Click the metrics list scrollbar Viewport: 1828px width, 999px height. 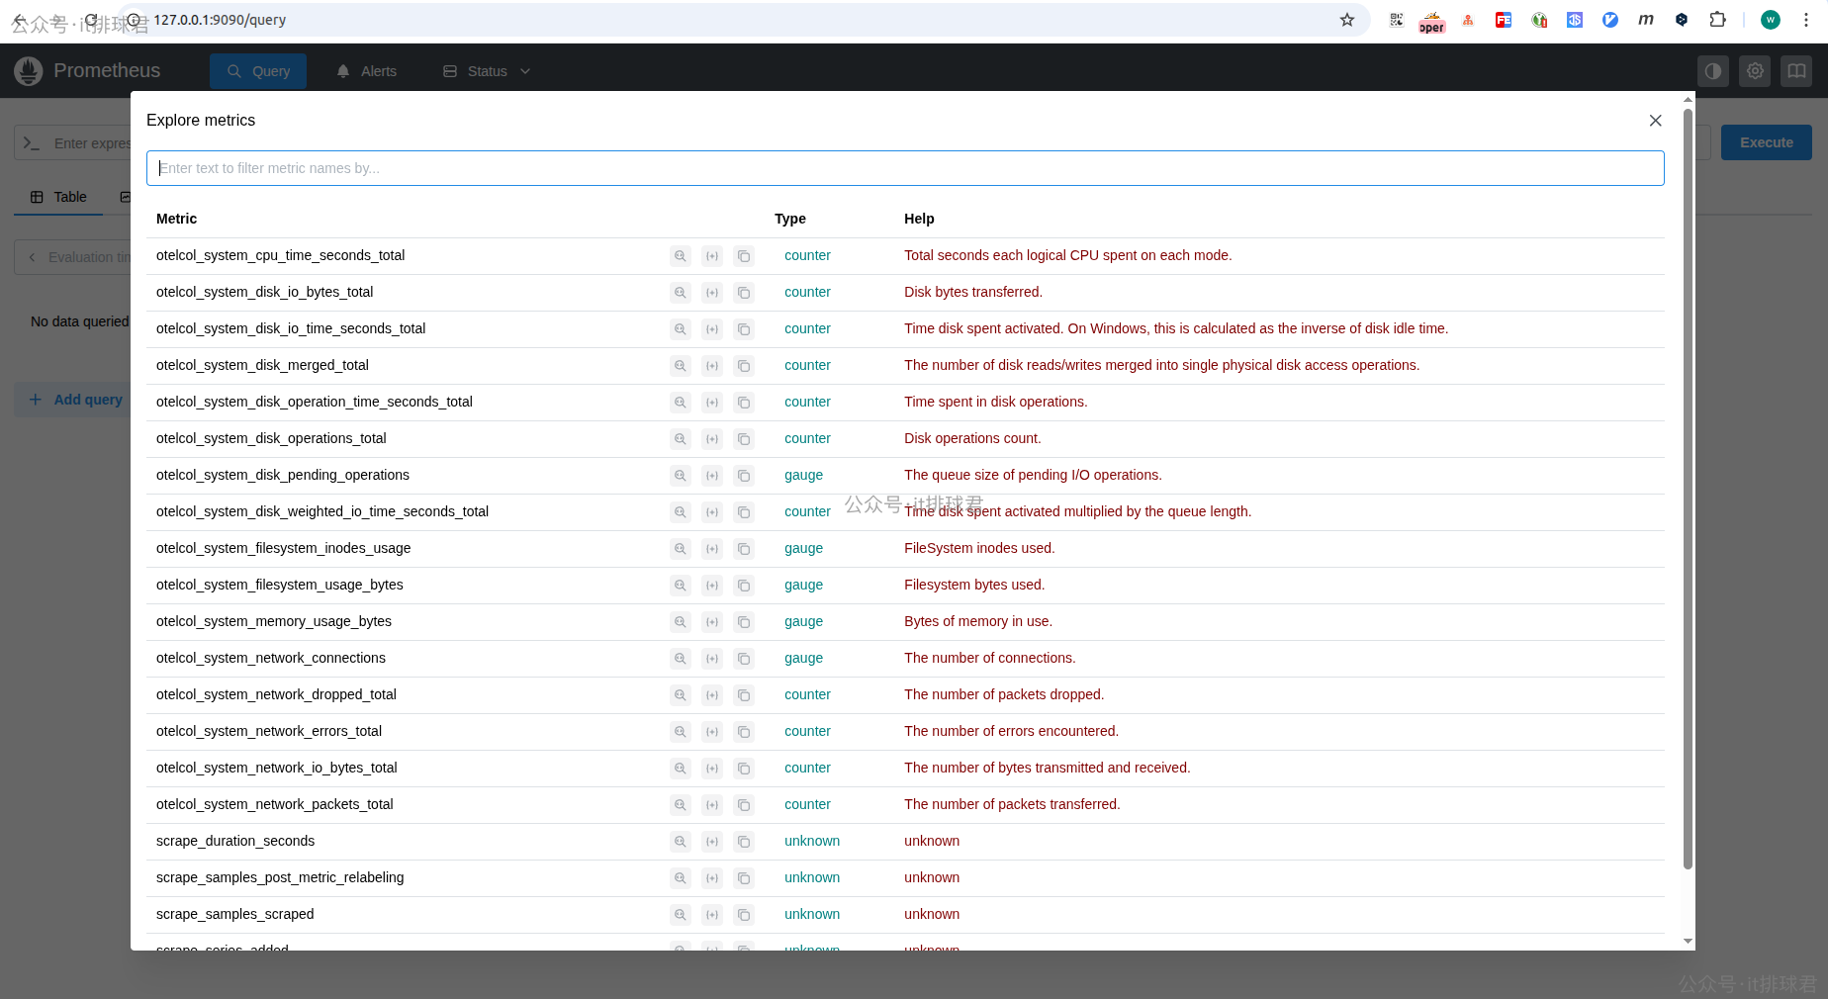(1688, 489)
